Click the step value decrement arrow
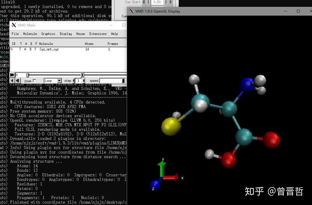 pos(73,80)
